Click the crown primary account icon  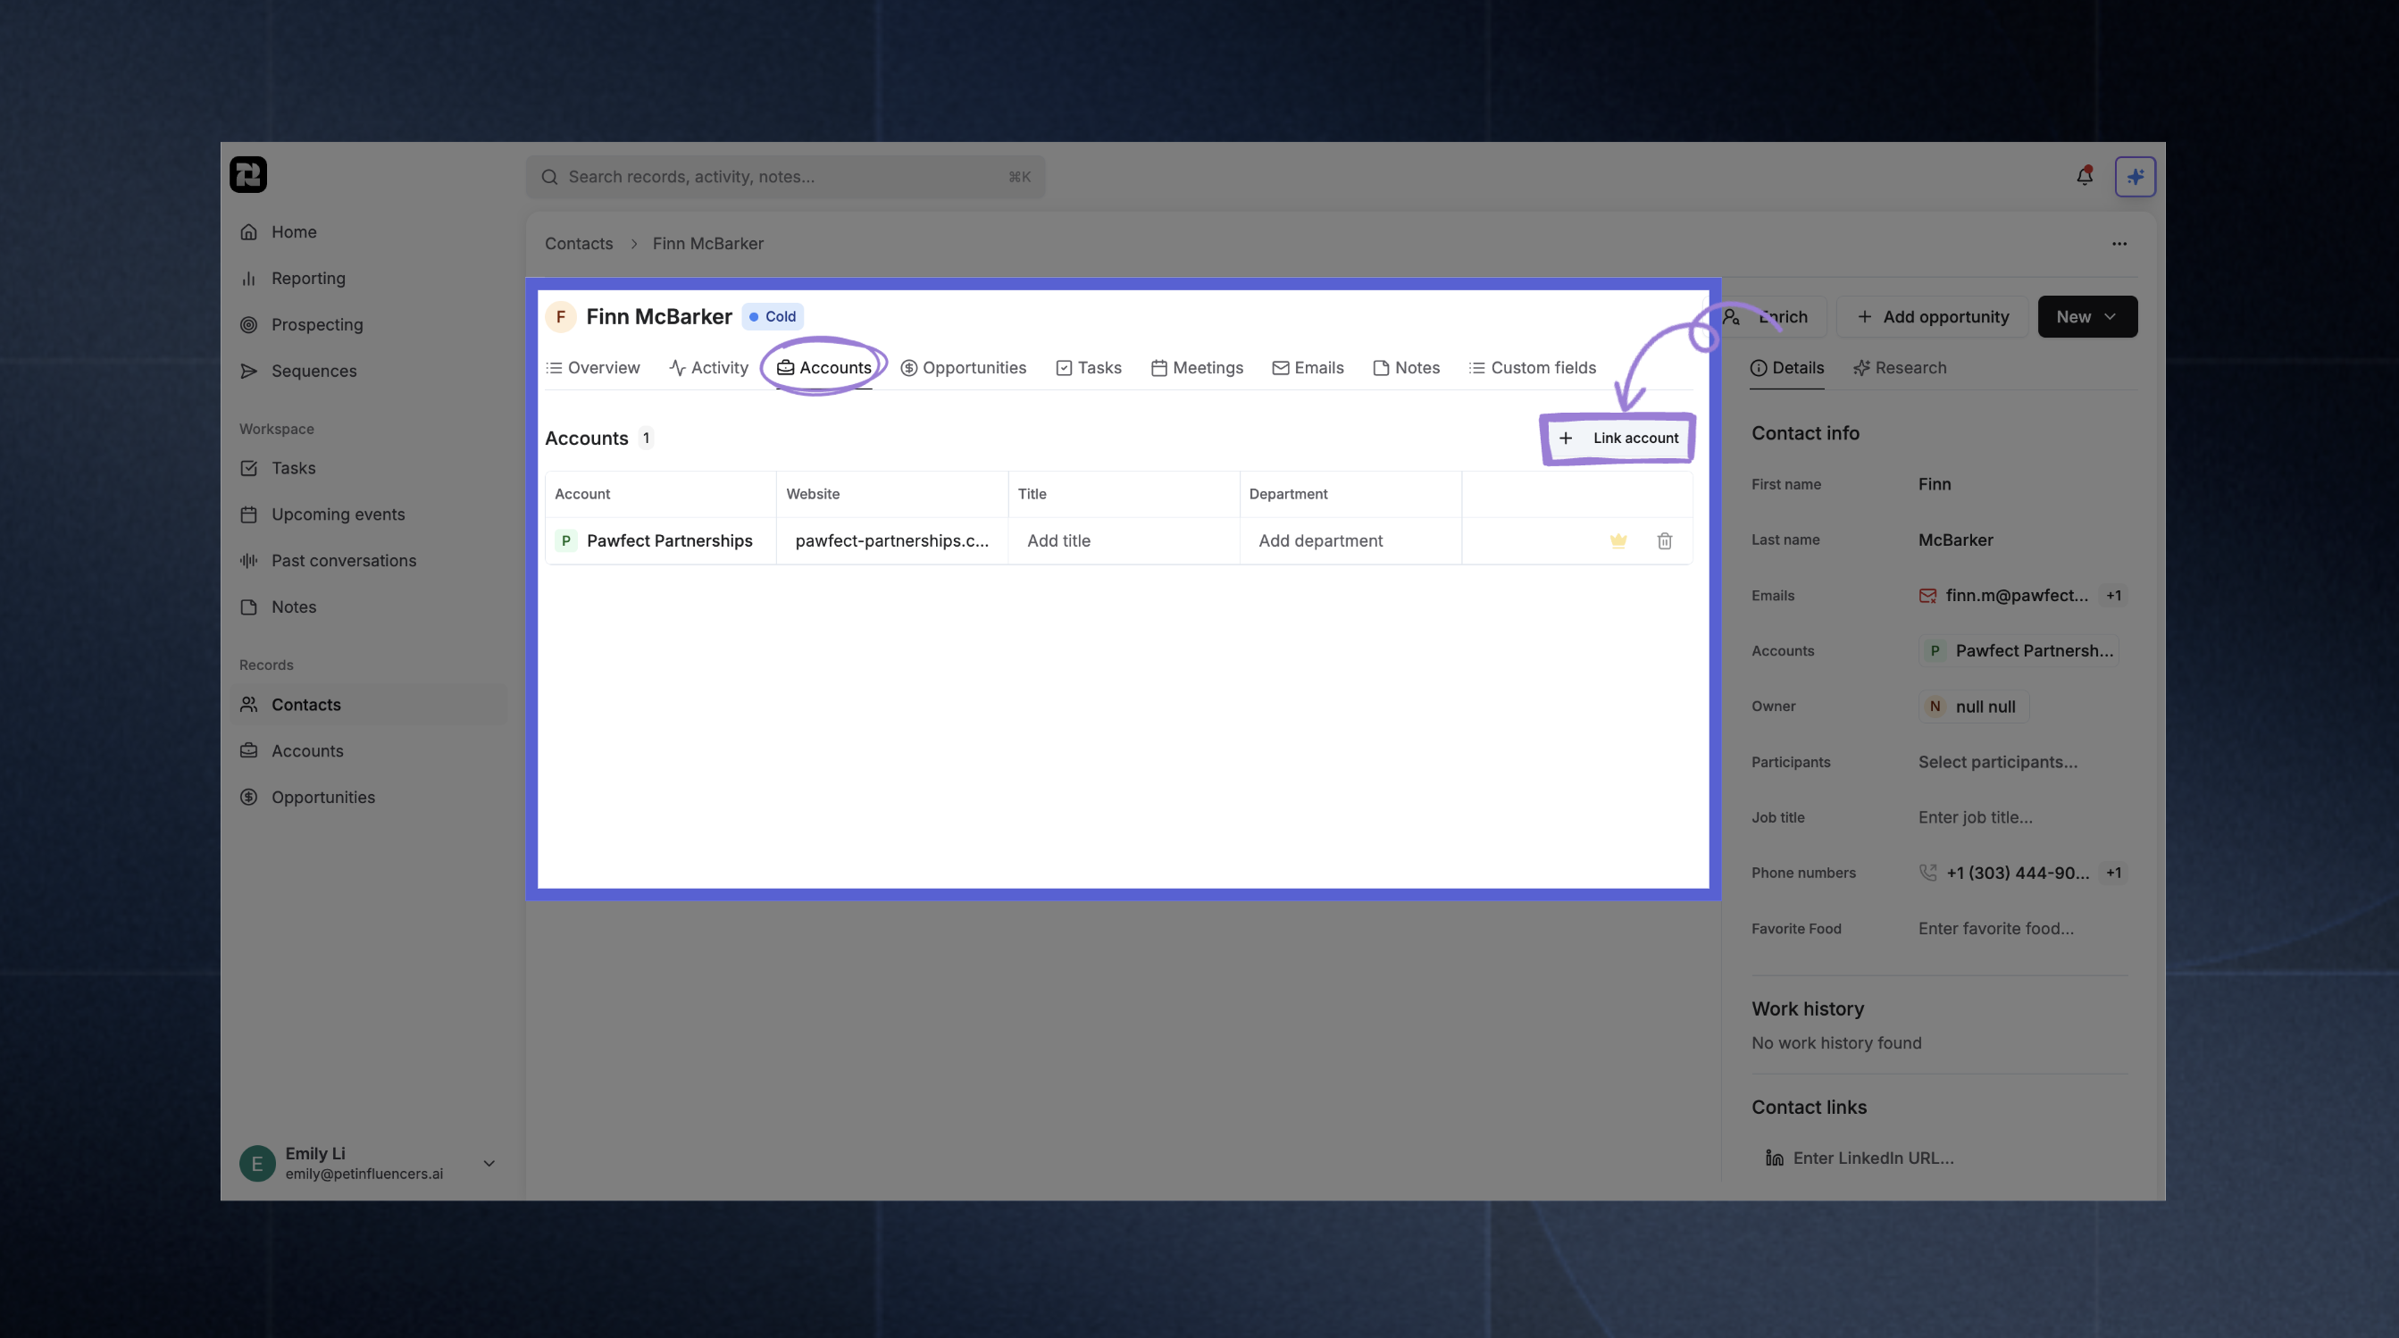(1617, 541)
